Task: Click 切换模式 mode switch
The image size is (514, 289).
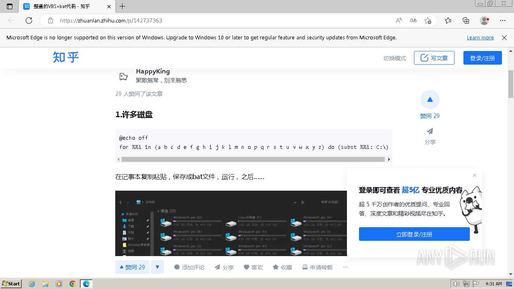Action: [395, 58]
